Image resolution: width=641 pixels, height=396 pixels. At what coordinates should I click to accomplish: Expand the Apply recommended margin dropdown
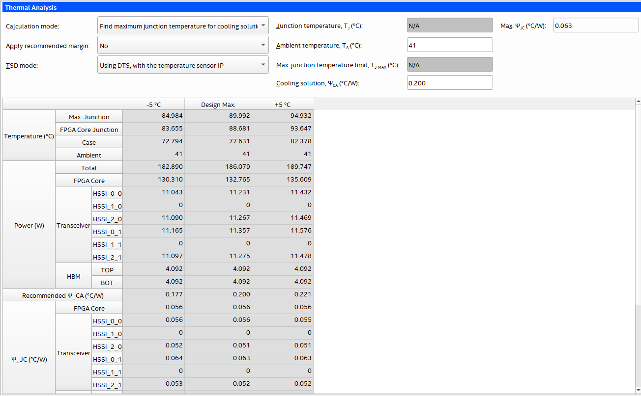tap(183, 46)
